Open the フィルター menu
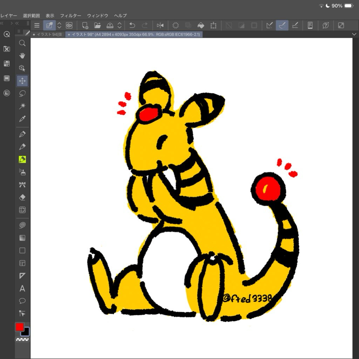Viewport: 359px width, 359px height. 70,16
